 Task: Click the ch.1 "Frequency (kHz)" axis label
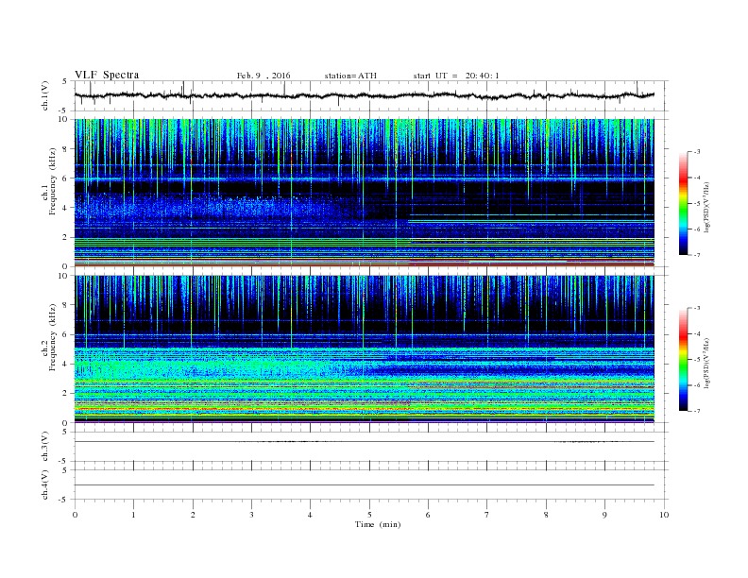(52, 181)
